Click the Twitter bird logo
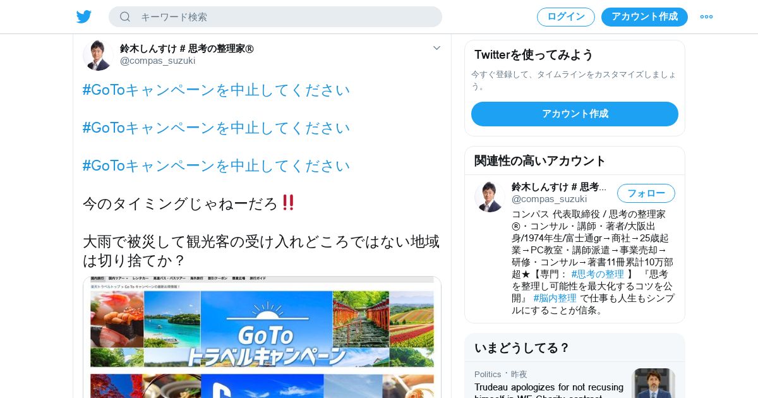 pos(84,16)
